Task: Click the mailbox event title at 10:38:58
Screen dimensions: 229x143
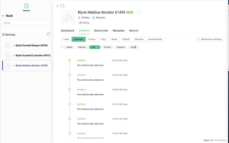Action: pyautogui.click(x=81, y=90)
